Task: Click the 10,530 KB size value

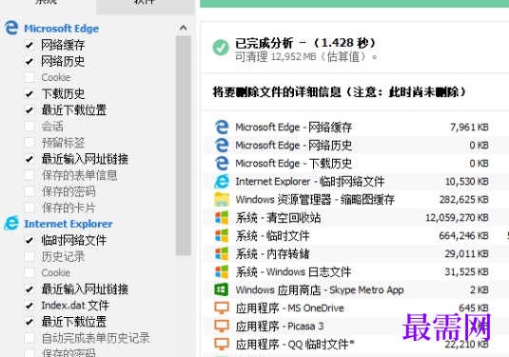Action: (467, 181)
